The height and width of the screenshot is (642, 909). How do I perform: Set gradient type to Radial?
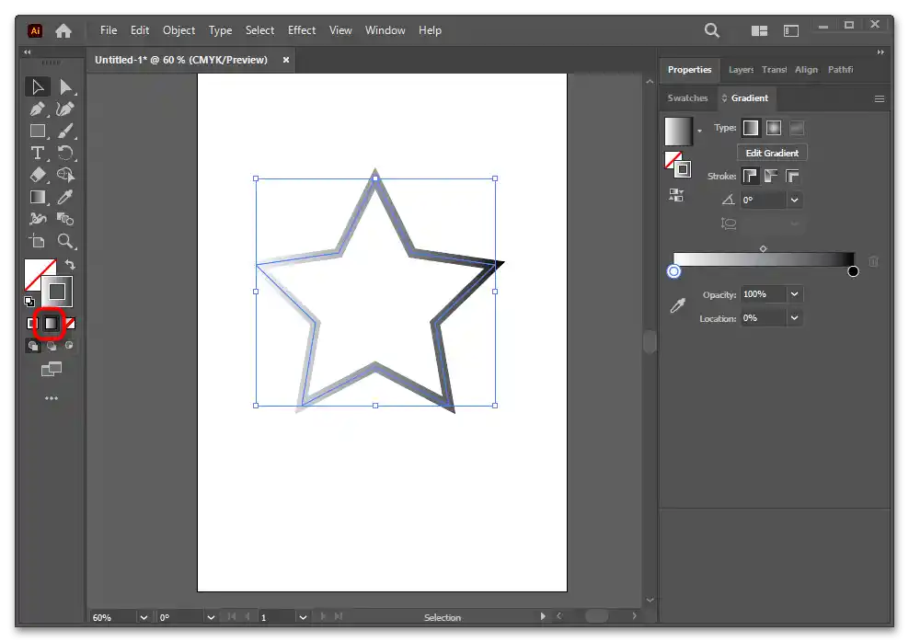click(x=774, y=128)
